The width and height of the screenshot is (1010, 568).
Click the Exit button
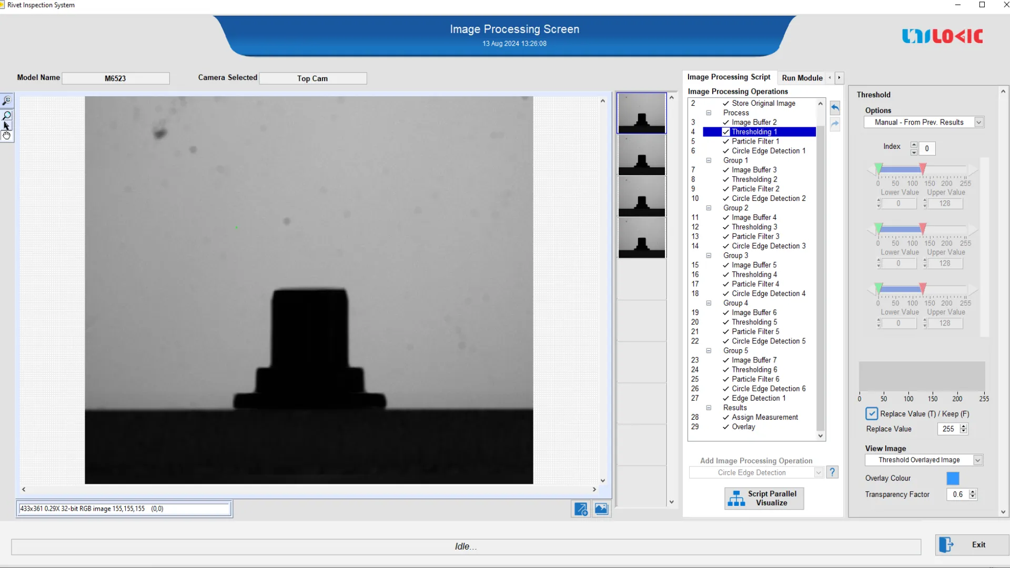pyautogui.click(x=972, y=545)
